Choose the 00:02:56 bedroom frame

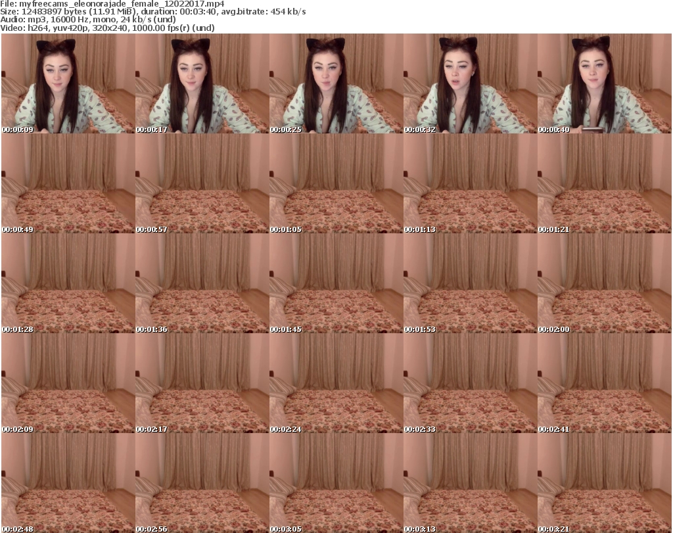click(x=202, y=483)
